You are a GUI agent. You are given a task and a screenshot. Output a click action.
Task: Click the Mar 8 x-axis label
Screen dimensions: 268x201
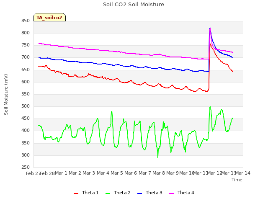coord(159,173)
